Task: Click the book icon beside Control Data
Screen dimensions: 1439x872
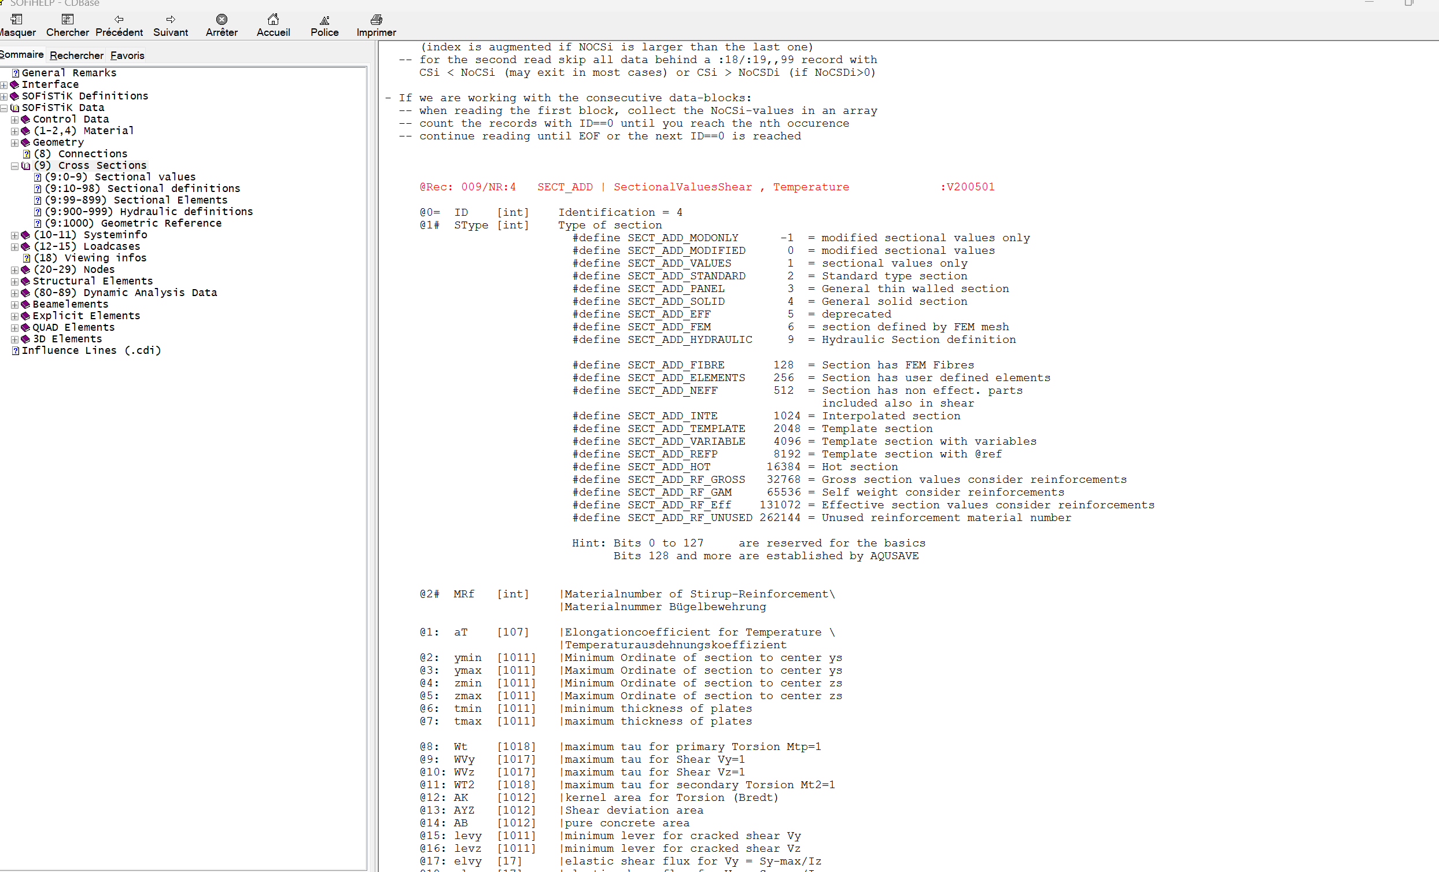Action: point(25,120)
